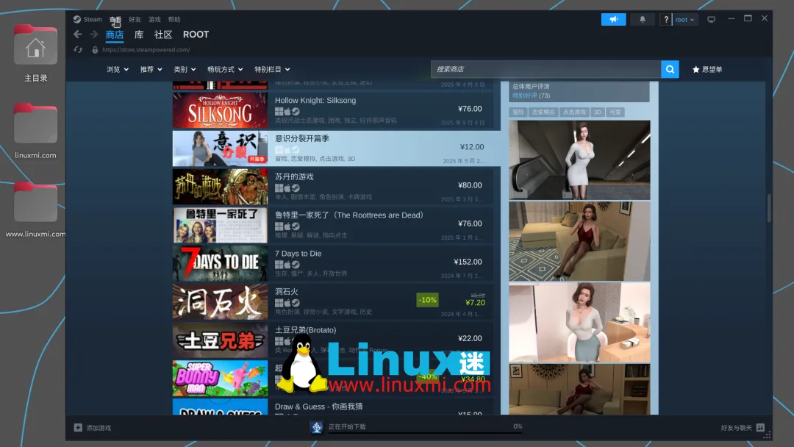Click the lock icon beside the URL

point(95,49)
